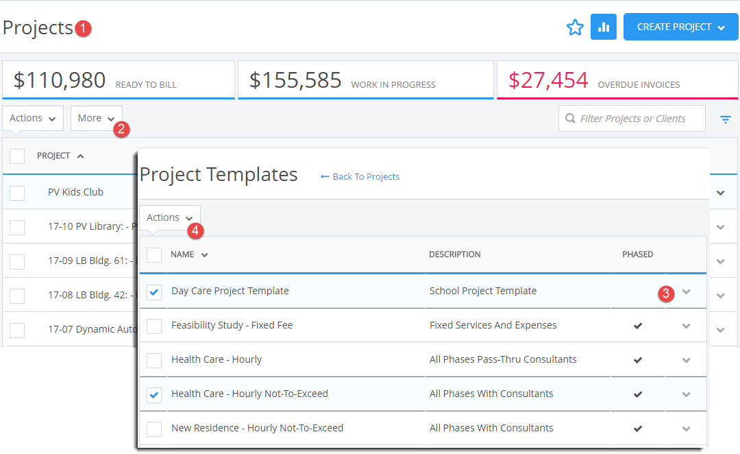Check the Health Care - Hourly checkbox

click(x=154, y=361)
